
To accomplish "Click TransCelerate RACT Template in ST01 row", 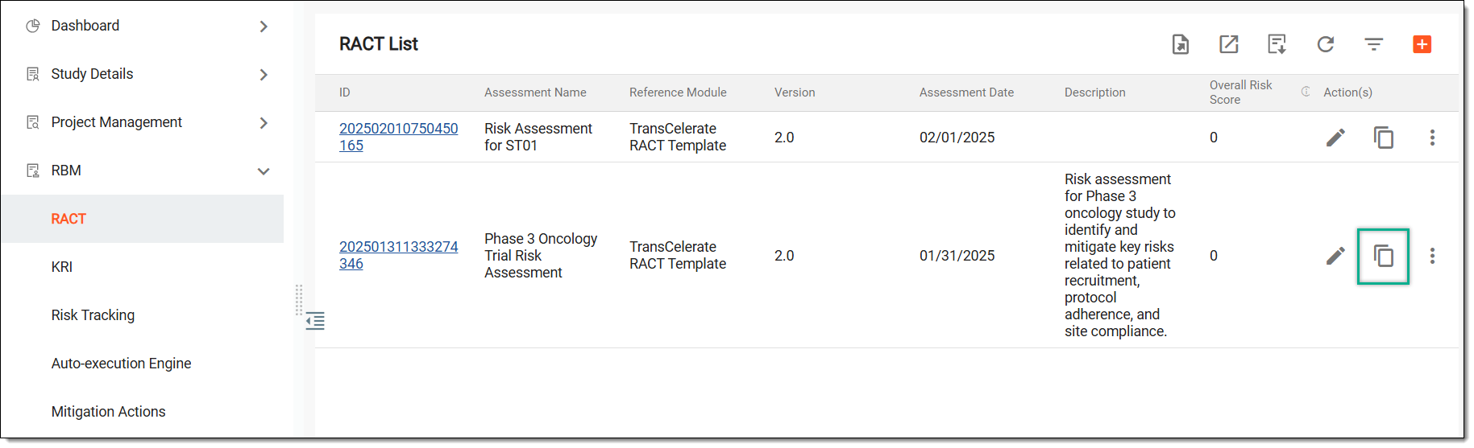I will [x=678, y=137].
